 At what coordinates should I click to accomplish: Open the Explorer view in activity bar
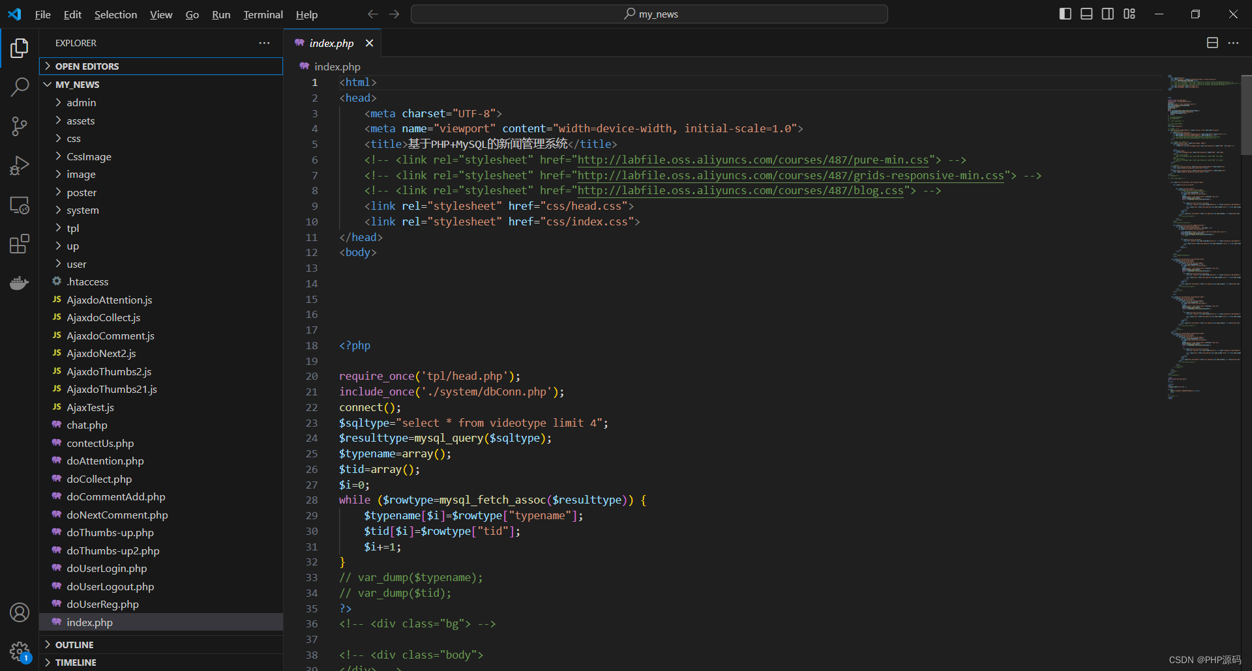point(20,48)
